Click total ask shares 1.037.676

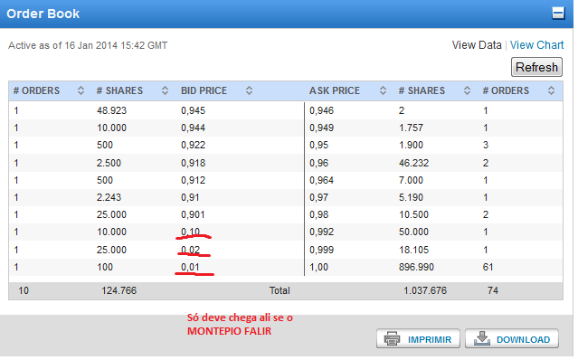coord(425,290)
